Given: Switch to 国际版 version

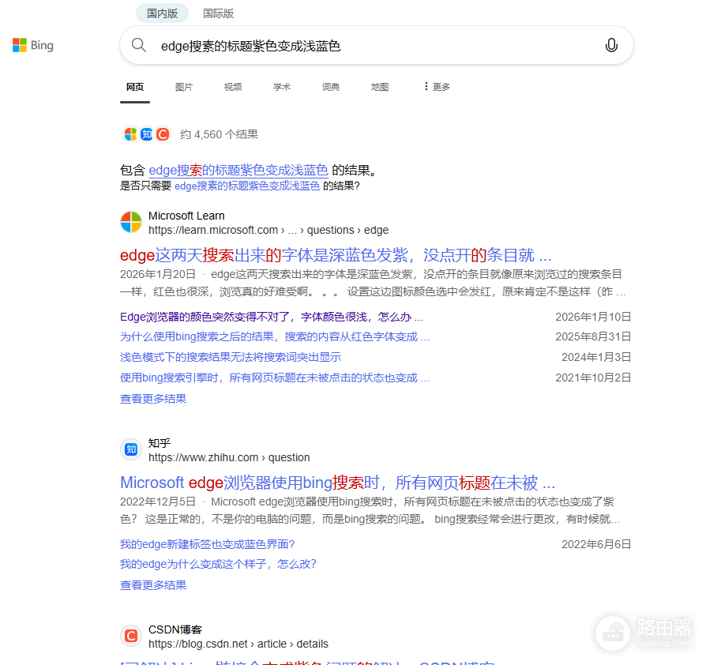Looking at the screenshot, I should coord(219,13).
